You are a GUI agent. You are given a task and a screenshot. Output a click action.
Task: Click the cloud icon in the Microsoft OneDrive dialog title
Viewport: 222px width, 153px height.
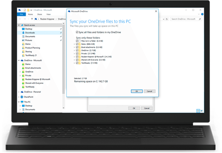coord(69,11)
